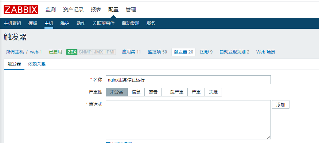The height and width of the screenshot is (143, 319).
Task: Click the 所有主机 breadcrumb link
Action: pyautogui.click(x=15, y=52)
